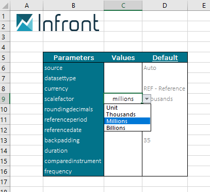Image resolution: width=210 pixels, height=192 pixels.
Task: Select row 1 header
Action: (5, 16)
